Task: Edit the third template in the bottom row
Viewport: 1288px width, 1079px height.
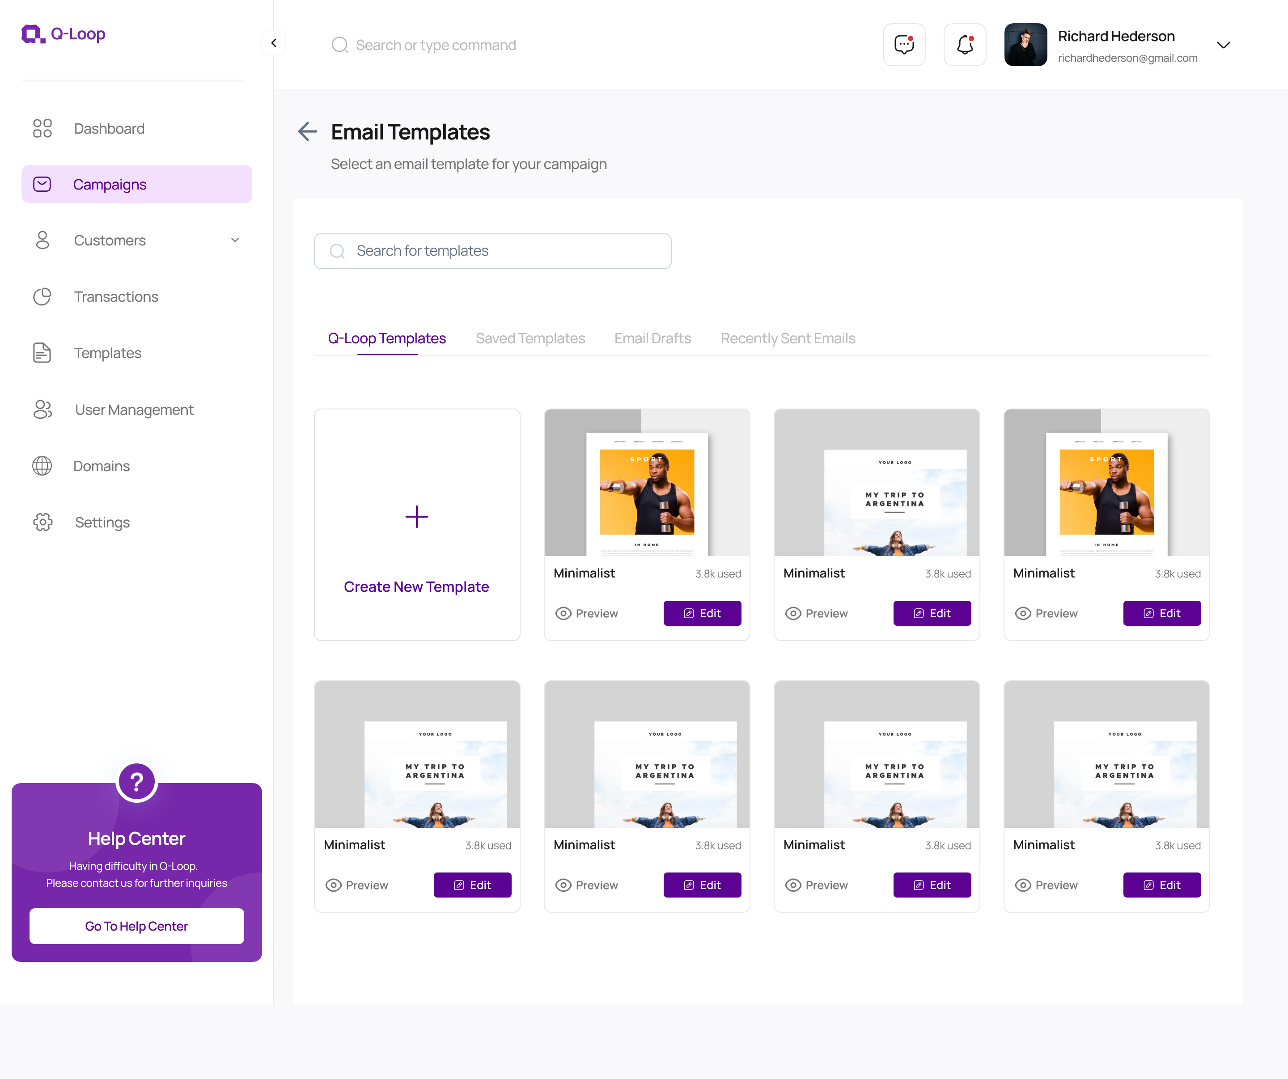Action: pos(932,885)
